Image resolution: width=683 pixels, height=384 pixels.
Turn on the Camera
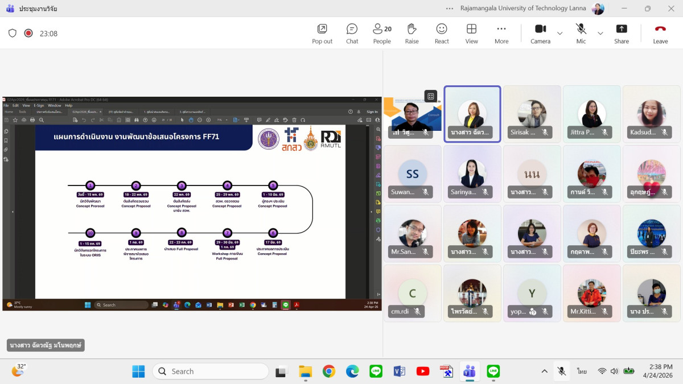[x=540, y=33]
